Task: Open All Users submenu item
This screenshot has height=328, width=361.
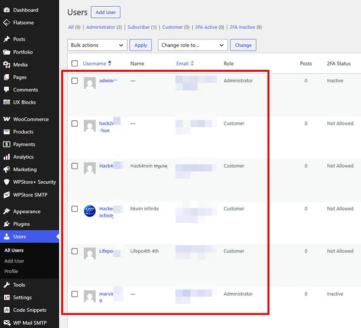Action: pyautogui.click(x=14, y=250)
